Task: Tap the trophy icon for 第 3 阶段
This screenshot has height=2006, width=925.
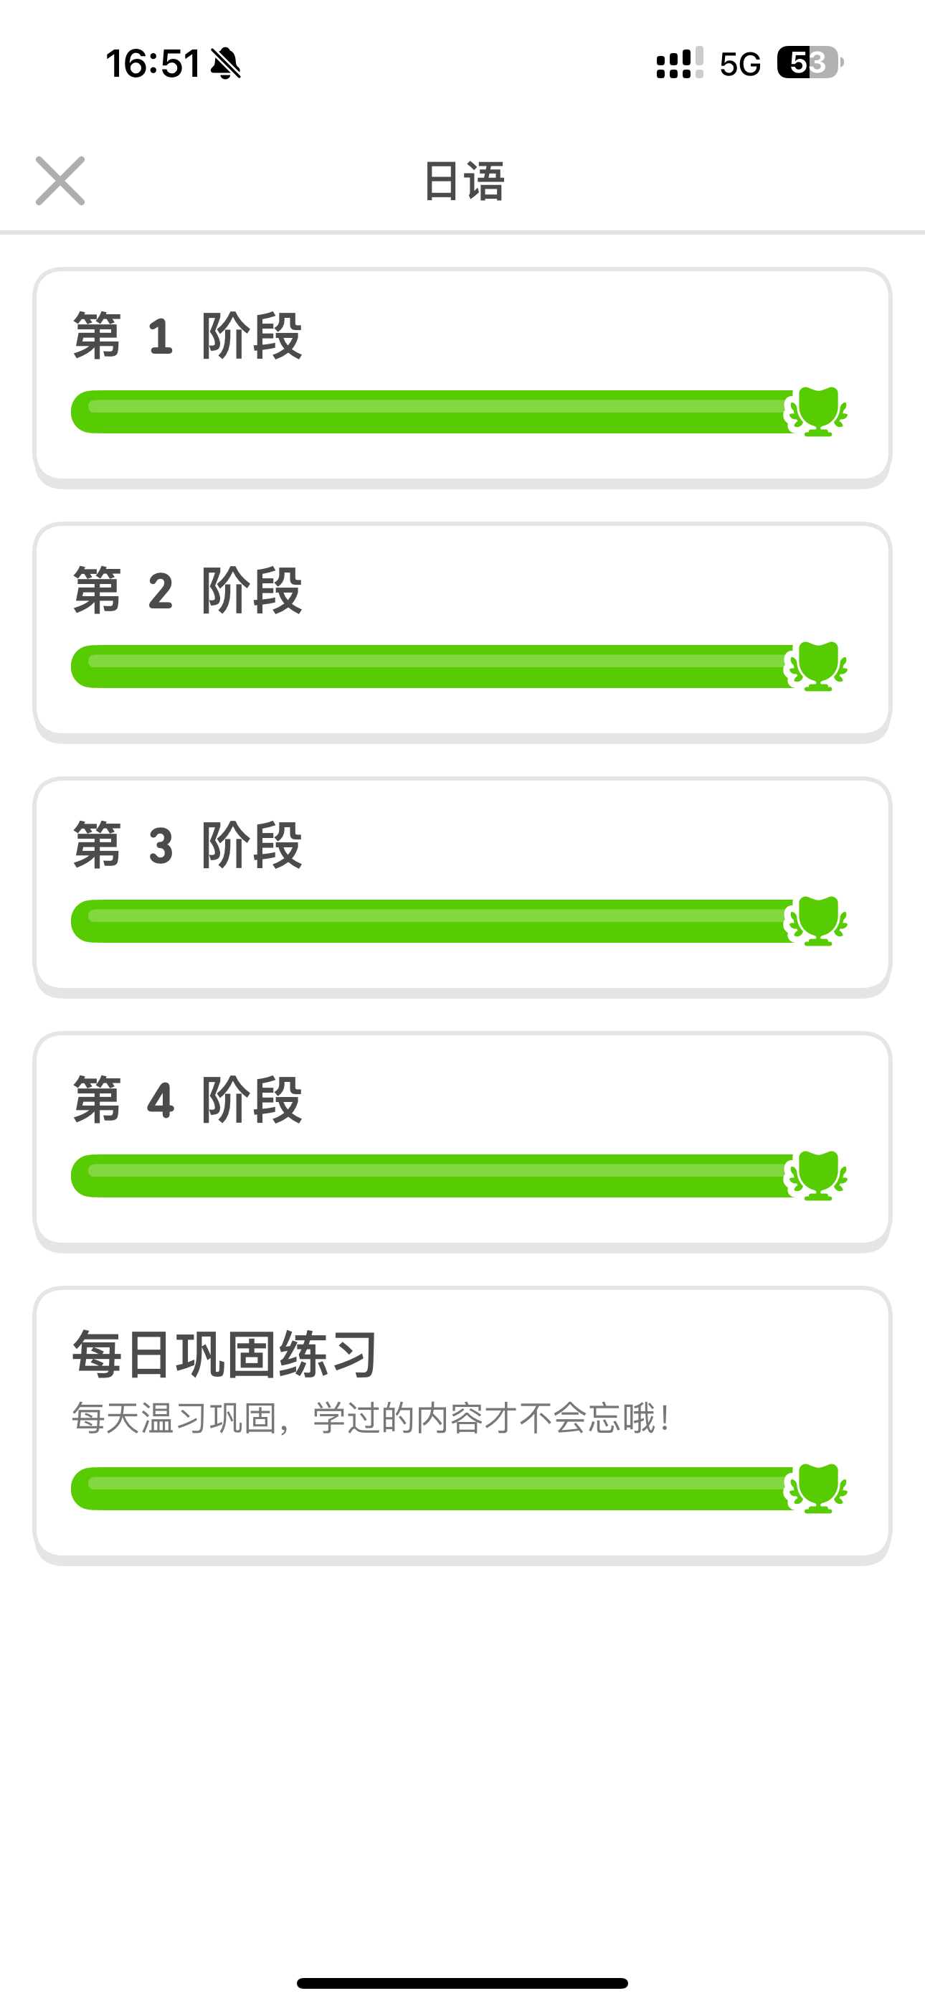Action: [817, 920]
